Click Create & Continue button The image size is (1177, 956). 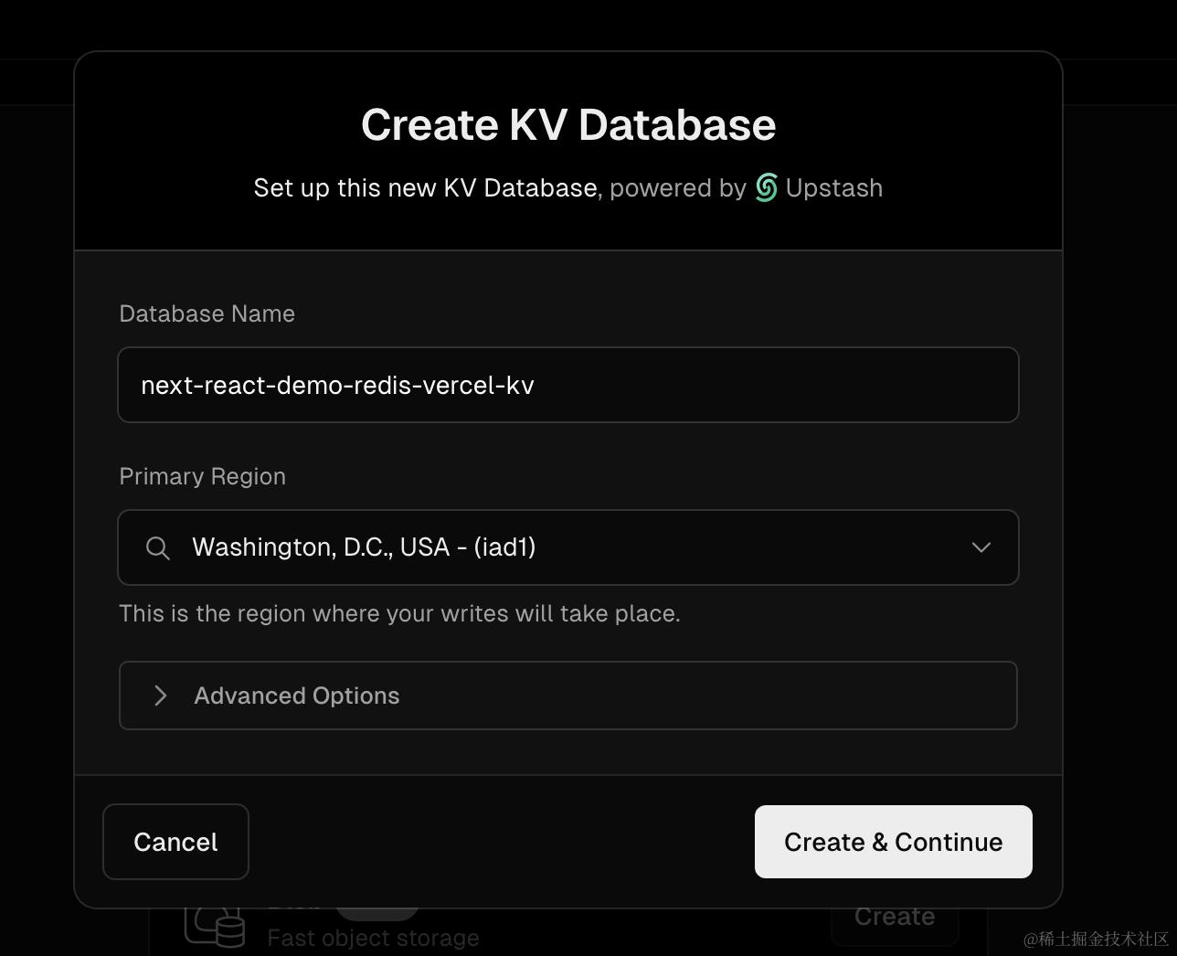[893, 842]
